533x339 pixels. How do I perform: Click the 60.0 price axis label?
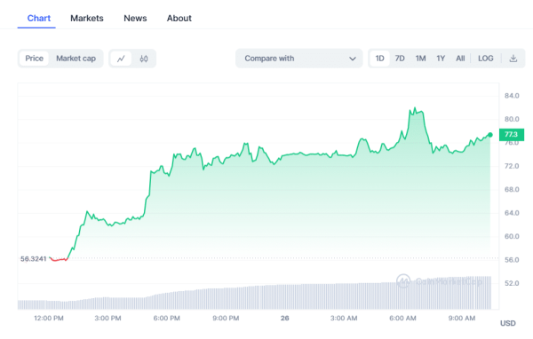pyautogui.click(x=512, y=236)
